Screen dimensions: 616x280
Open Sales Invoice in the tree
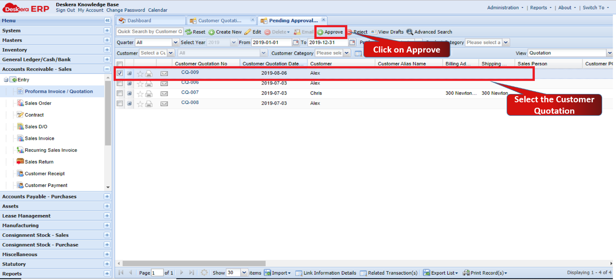click(x=39, y=138)
